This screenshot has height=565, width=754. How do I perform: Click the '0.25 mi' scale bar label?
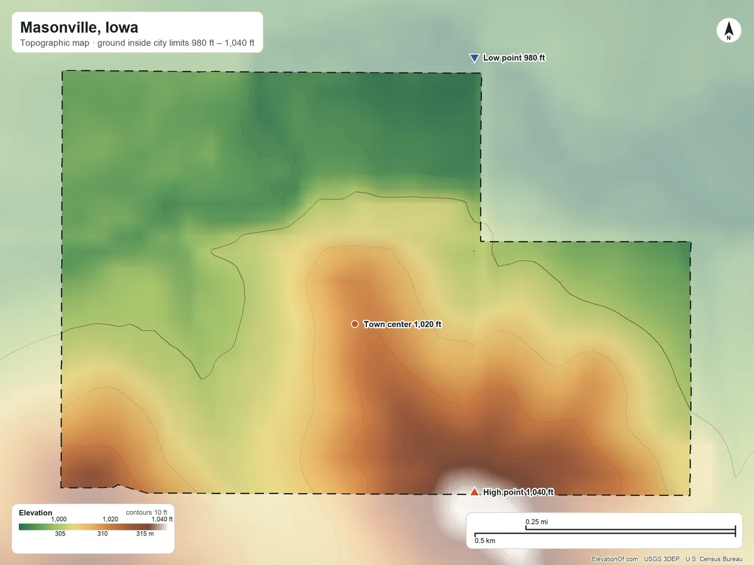coord(537,522)
